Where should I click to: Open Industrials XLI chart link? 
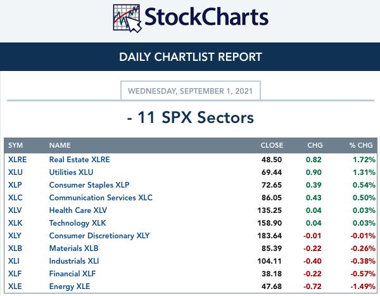74,261
